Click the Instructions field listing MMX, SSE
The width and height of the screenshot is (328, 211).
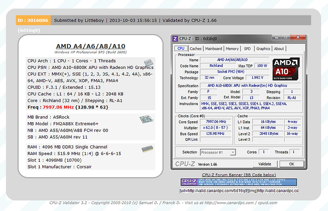251,106
